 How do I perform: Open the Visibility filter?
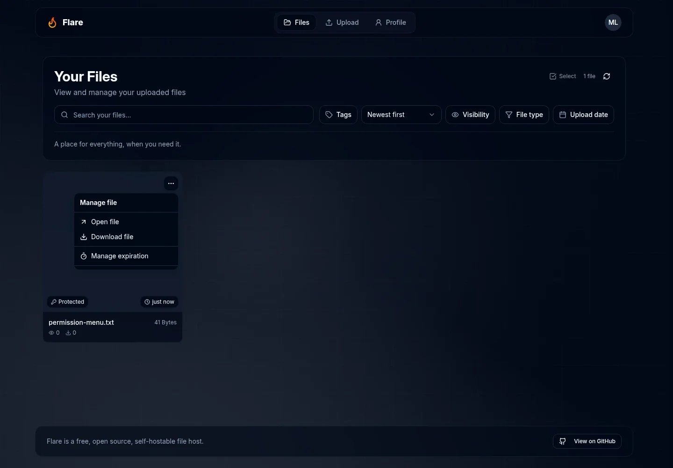pos(470,115)
